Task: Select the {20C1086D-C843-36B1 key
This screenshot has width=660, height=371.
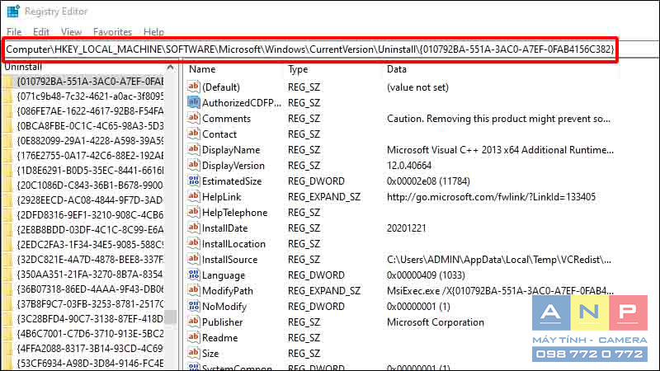Action: pos(90,185)
